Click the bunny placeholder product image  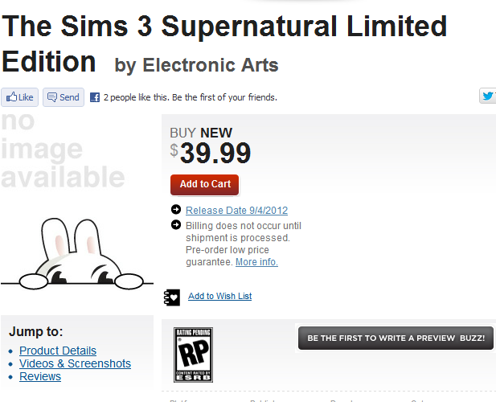76,253
